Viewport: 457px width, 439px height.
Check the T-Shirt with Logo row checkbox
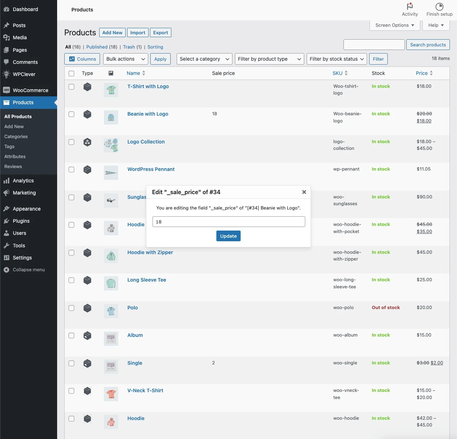pos(71,87)
